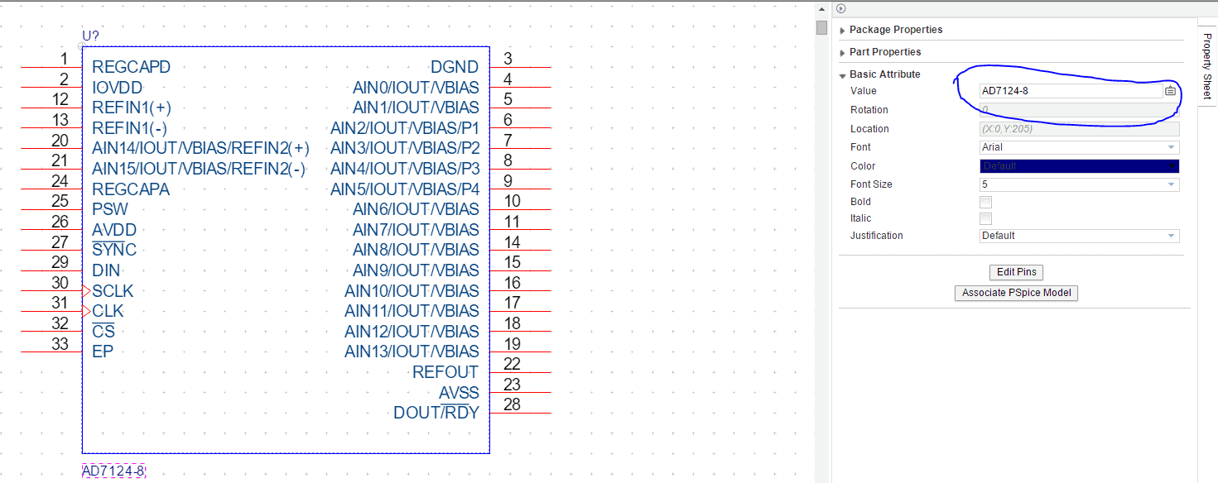
Task: Select pin number 3 next to DGND
Action: [508, 59]
